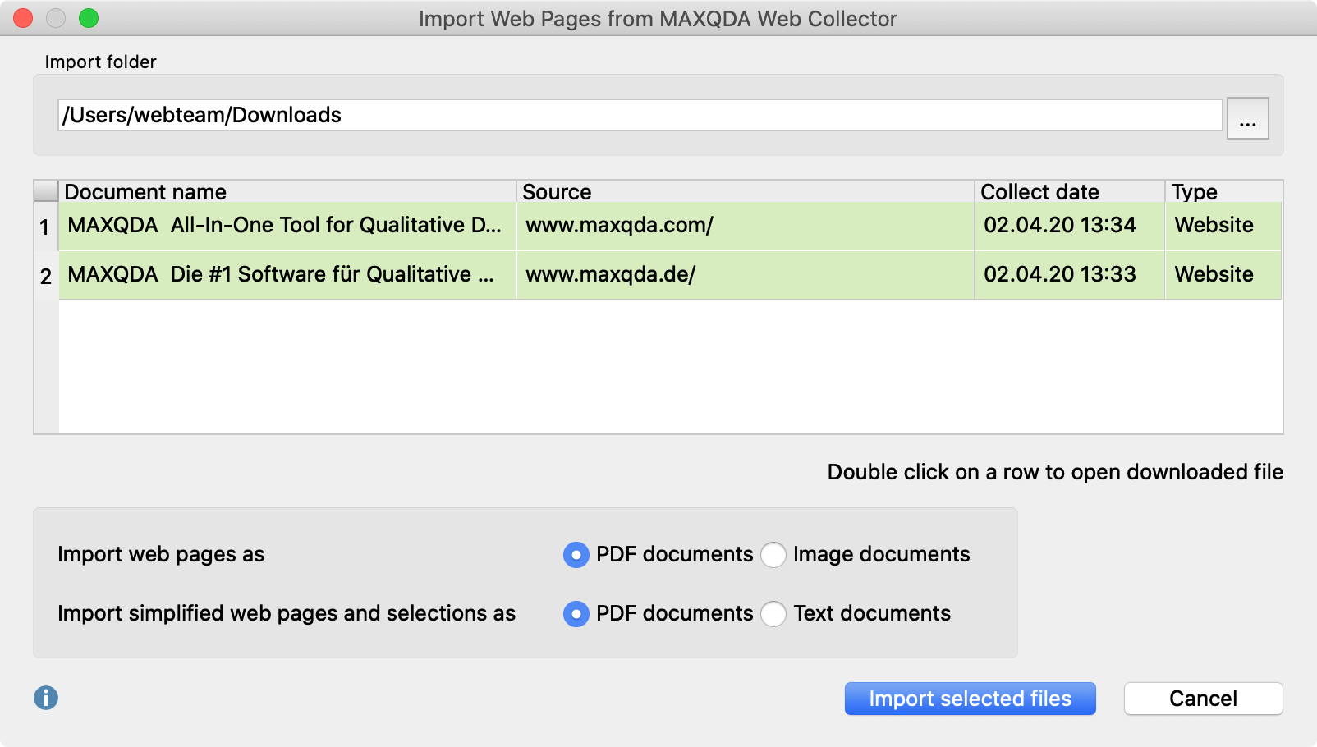
Task: Click the blue info icon
Action: tap(46, 698)
